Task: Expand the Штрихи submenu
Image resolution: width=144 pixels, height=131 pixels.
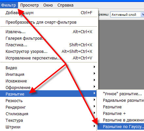Action: point(49,127)
